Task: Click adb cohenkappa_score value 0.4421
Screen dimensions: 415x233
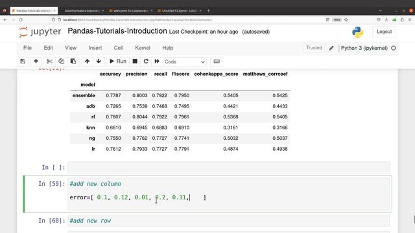Action: (231, 106)
